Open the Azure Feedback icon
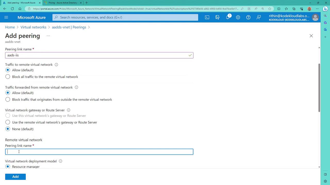The image size is (330, 185). 259,17
